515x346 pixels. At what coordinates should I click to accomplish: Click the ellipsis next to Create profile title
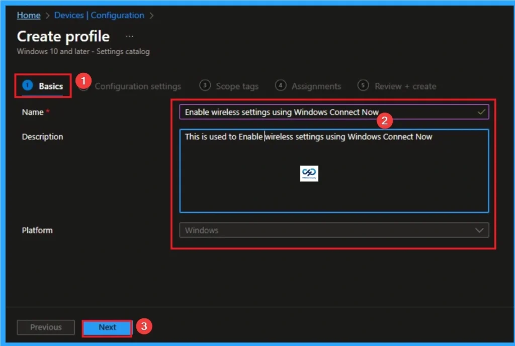click(x=129, y=35)
